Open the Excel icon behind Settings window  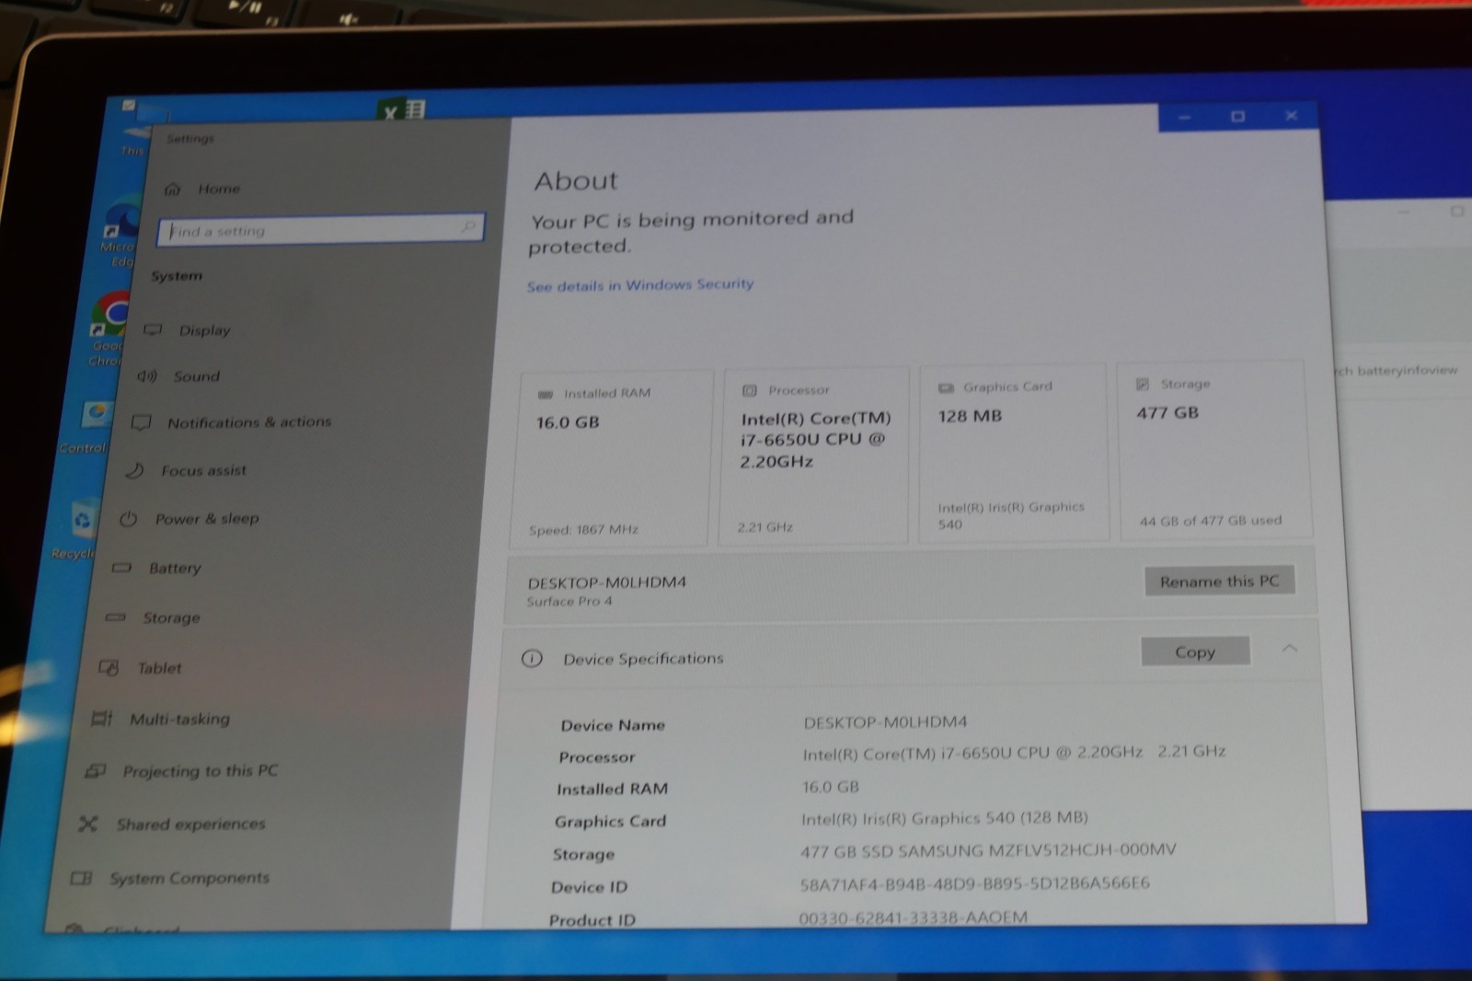point(402,110)
